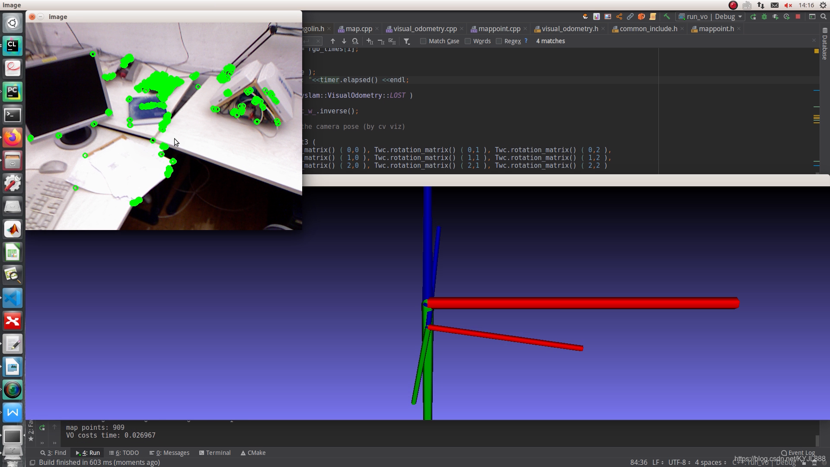This screenshot has height=467, width=830.
Task: Open the CMake tool window
Action: click(253, 453)
